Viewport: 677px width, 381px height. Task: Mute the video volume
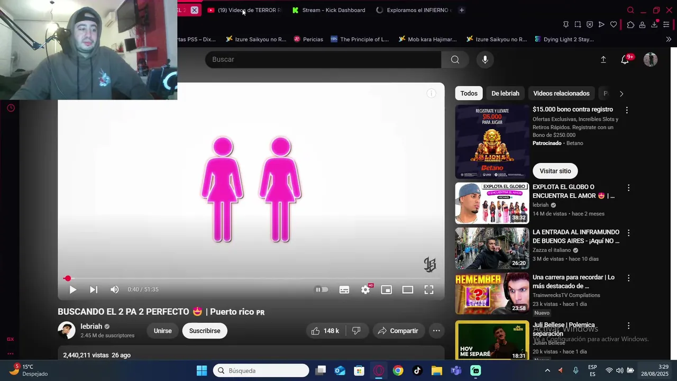coord(114,289)
